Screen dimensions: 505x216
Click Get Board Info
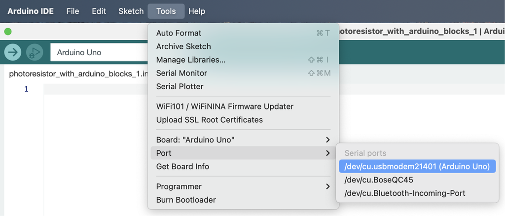[x=182, y=166]
